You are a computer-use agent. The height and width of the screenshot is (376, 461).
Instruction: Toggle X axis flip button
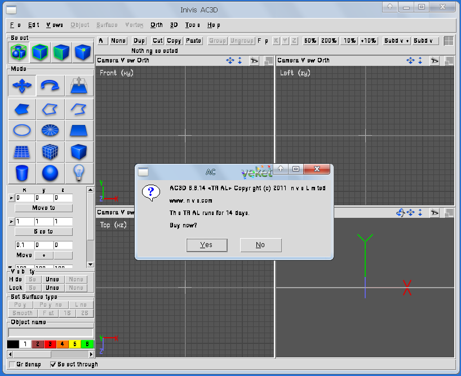(x=276, y=41)
